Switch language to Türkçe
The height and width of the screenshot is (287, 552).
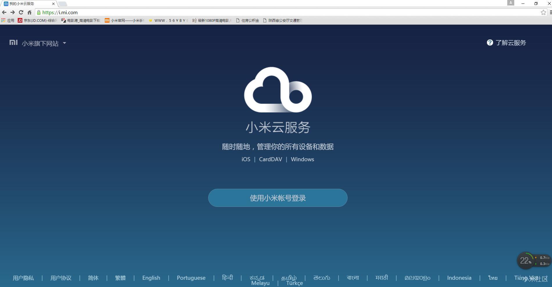294,283
